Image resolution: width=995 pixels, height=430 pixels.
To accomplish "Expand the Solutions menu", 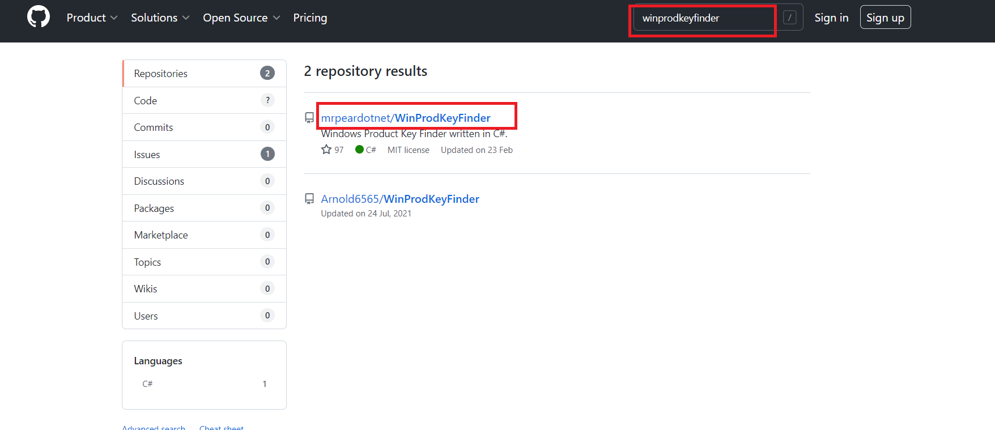I will coord(160,18).
